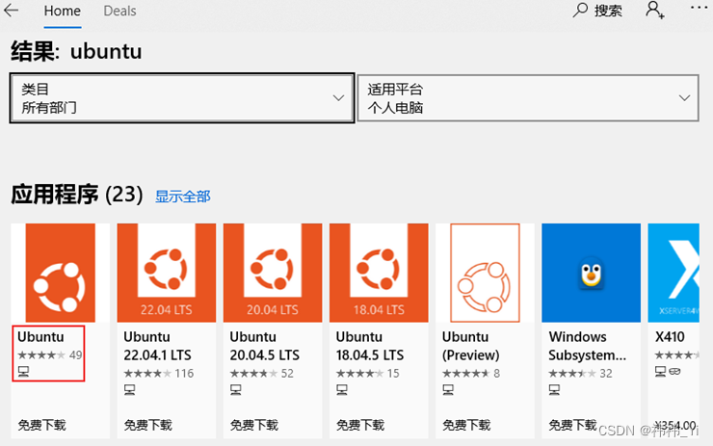Click the Ubuntu (Preview) rating with 8

click(x=471, y=373)
